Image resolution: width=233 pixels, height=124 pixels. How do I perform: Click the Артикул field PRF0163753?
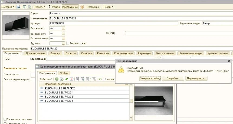click(x=114, y=23)
